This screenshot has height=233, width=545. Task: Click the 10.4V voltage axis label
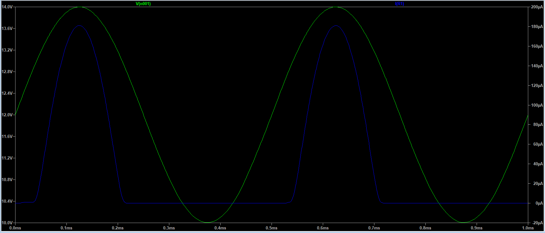click(7, 201)
